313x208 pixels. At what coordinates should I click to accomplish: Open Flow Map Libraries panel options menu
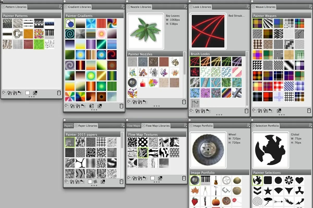point(185,125)
